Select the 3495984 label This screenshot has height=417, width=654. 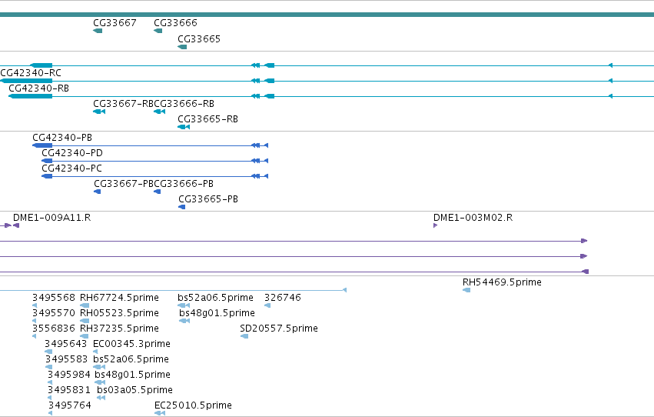pos(68,375)
